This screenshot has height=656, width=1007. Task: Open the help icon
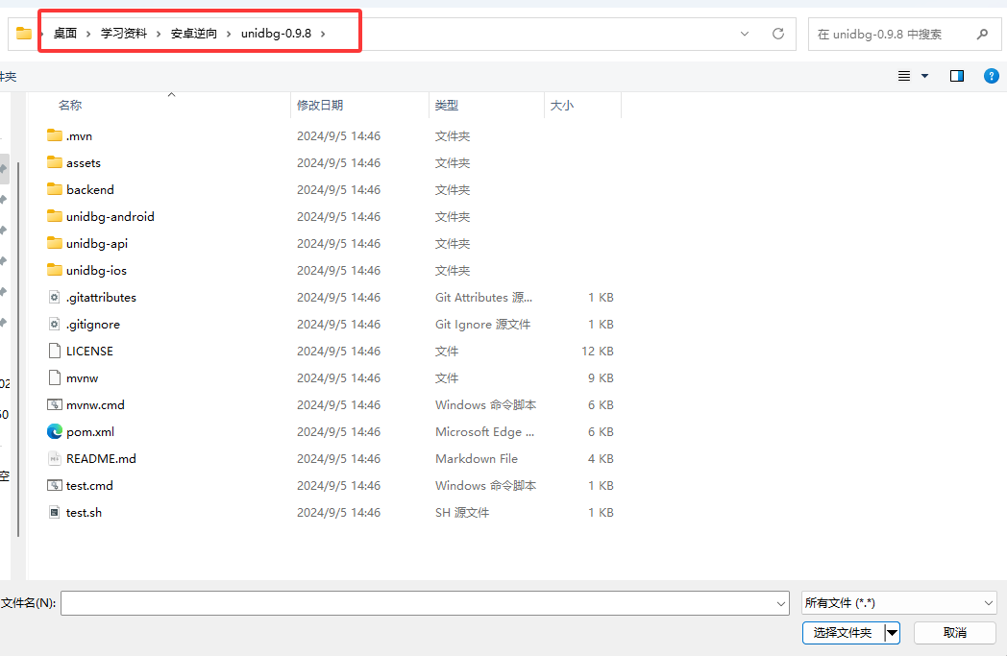(991, 76)
